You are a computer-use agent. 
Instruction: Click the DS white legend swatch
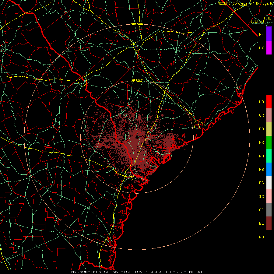[269, 183]
